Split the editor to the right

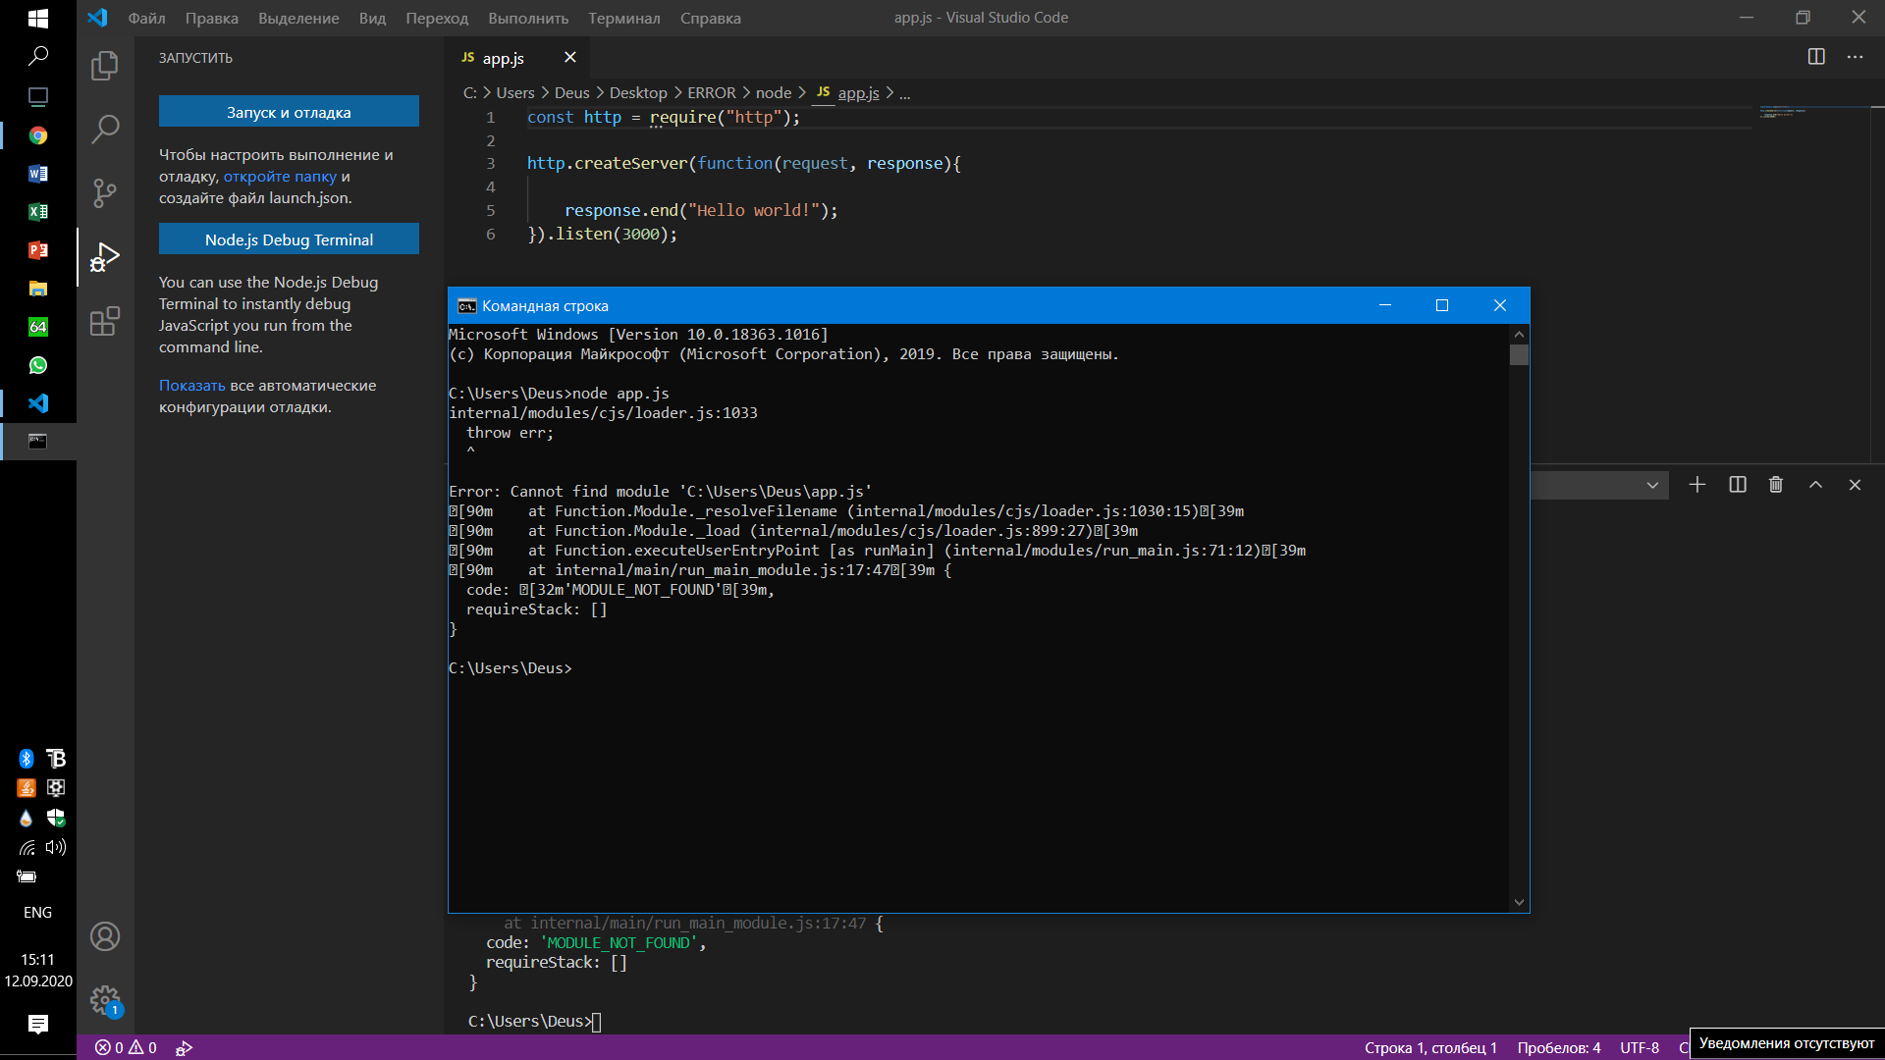(x=1816, y=57)
